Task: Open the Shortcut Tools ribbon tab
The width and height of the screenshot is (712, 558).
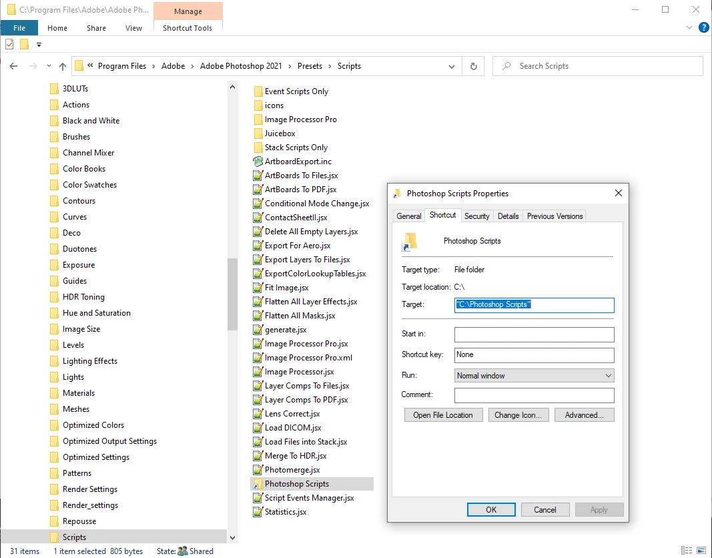Action: 188,27
